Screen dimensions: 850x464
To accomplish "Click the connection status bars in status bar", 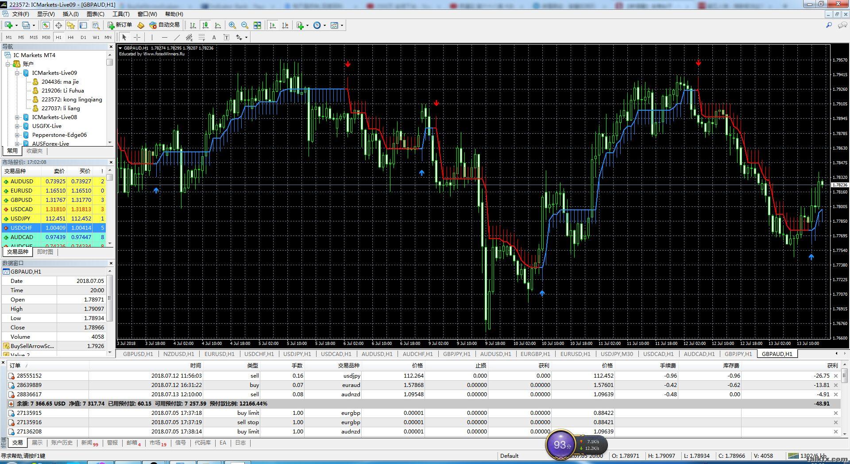I will [x=793, y=456].
